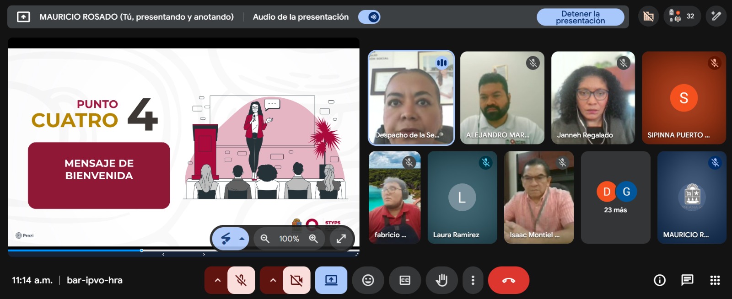Screen dimensions: 732x299
Task: Click the Detener la presentación button
Action: point(580,17)
